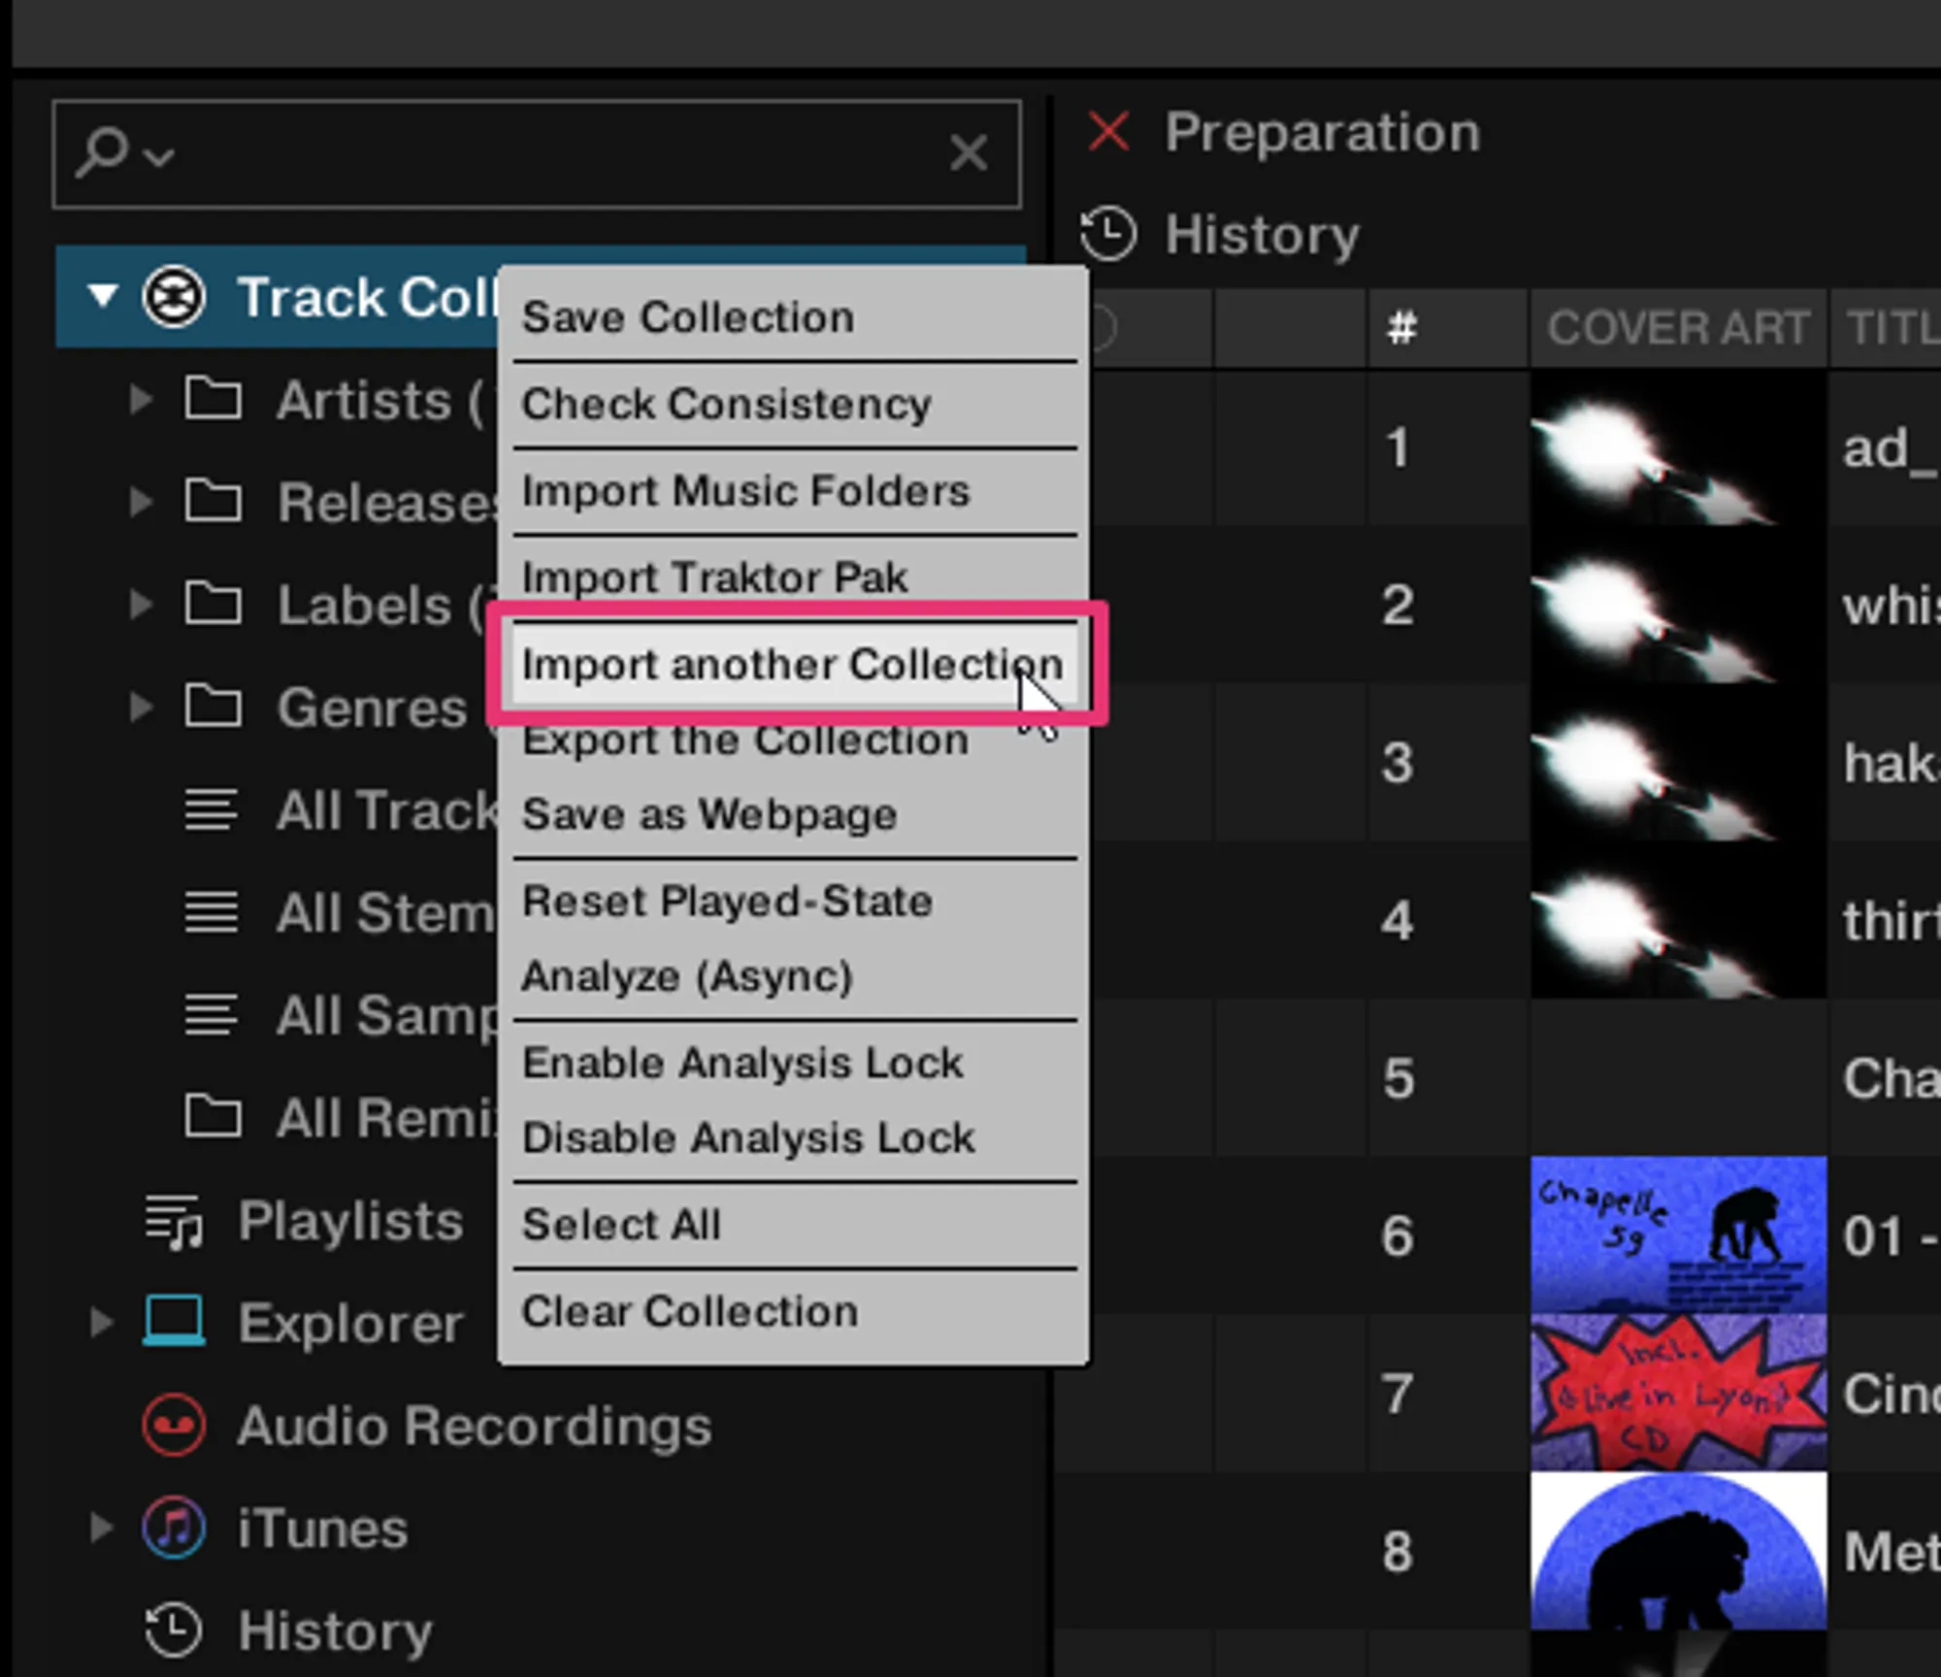Click the iTunes music note icon
The width and height of the screenshot is (1941, 1677).
pyautogui.click(x=174, y=1529)
